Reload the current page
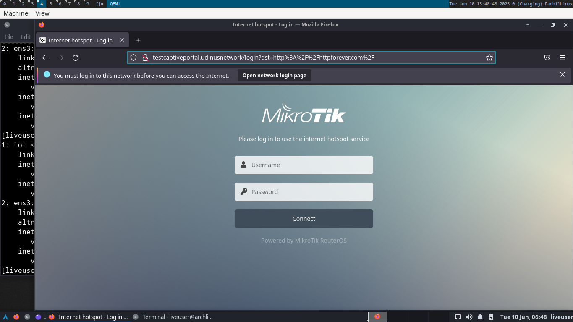This screenshot has width=573, height=322. [76, 58]
